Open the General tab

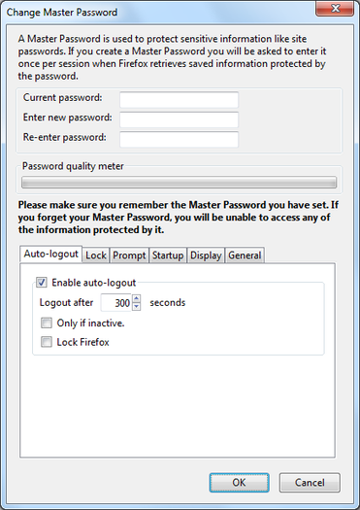point(245,255)
